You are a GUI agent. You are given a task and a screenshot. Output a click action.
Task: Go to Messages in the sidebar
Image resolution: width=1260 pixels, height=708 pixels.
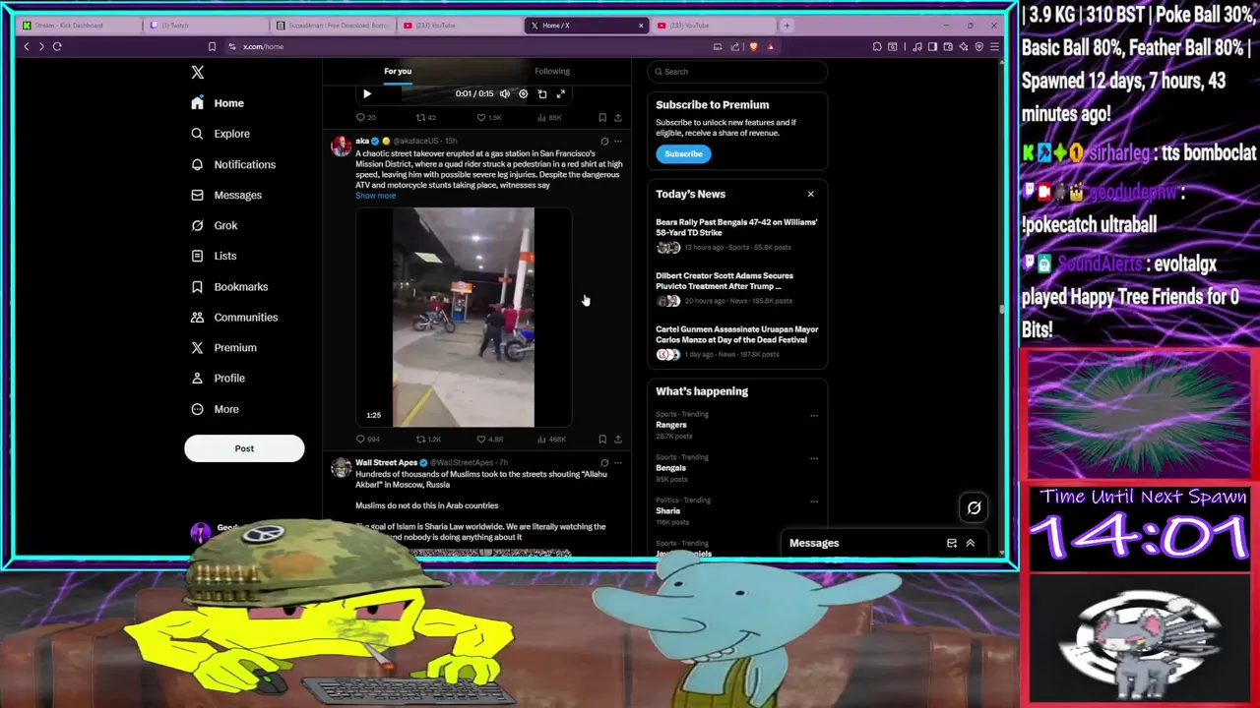[x=226, y=195]
